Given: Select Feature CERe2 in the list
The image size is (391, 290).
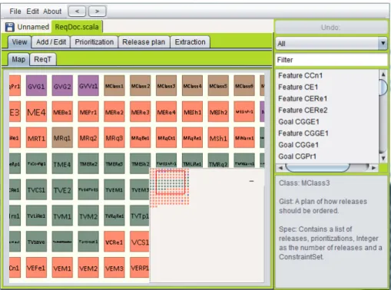Looking at the screenshot, I should 326,110.
